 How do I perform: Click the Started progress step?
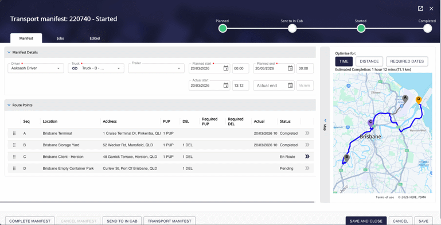[x=361, y=29]
